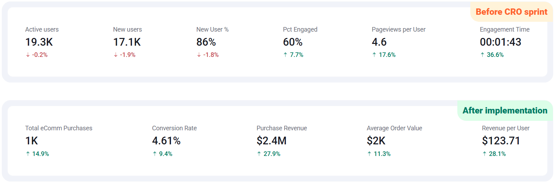Screen dimensions: 555x183
Task: Click the -1.9% change indicator
Action: pos(128,55)
